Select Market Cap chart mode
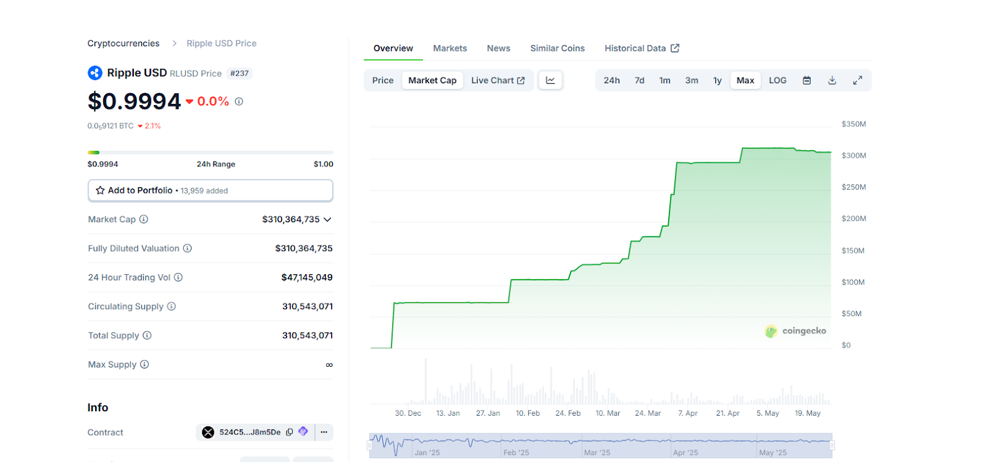The height and width of the screenshot is (462, 1001). click(x=432, y=80)
